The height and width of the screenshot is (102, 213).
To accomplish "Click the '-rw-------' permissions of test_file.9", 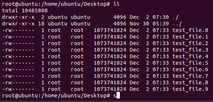I will coord(18,89).
